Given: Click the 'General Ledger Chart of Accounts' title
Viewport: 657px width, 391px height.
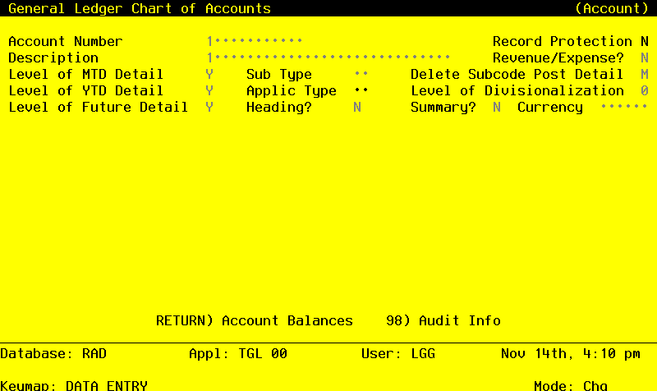Looking at the screenshot, I should point(140,8).
